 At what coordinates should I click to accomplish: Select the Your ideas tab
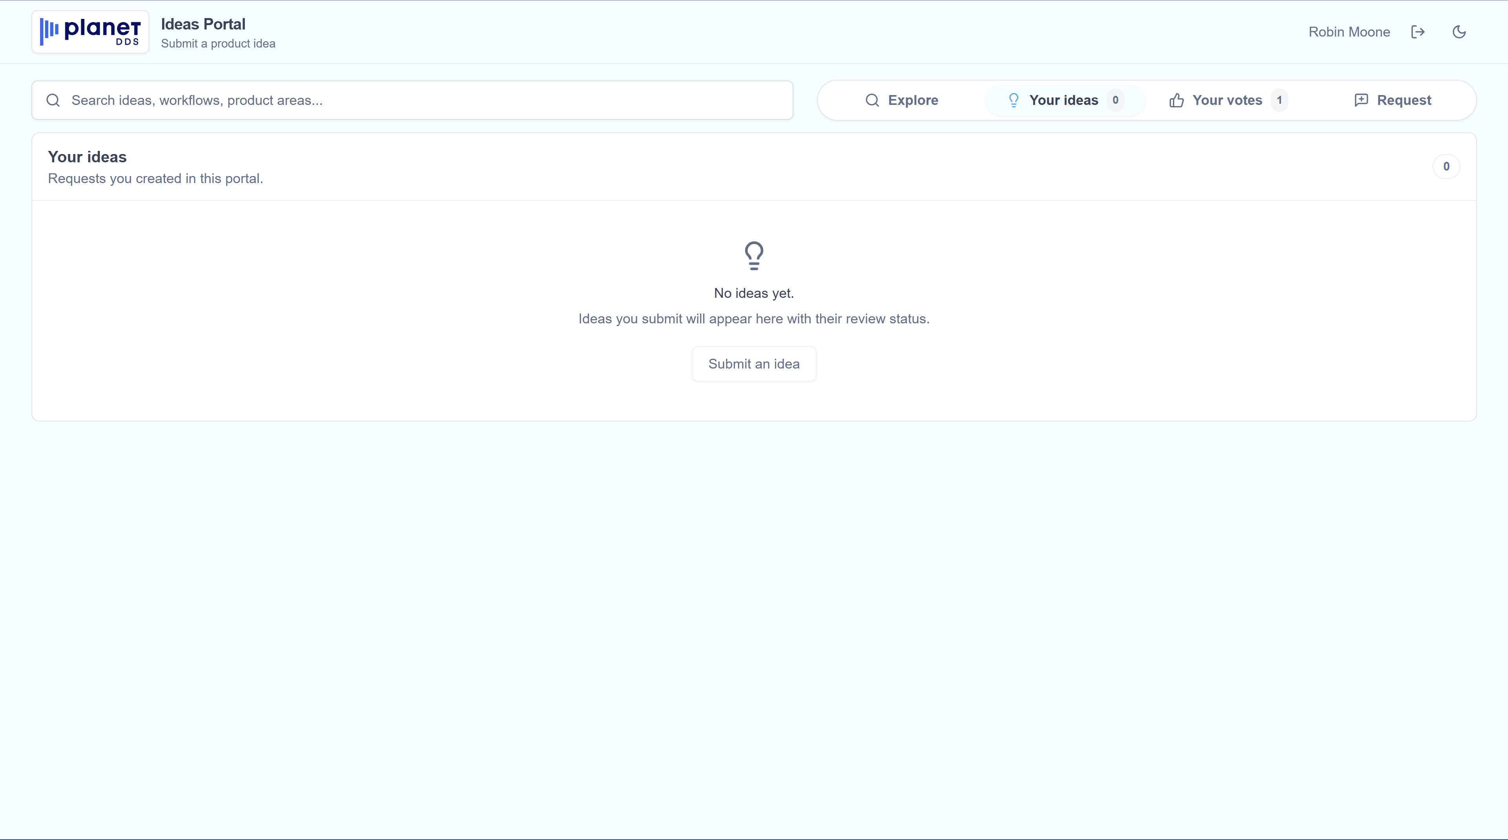point(1065,100)
